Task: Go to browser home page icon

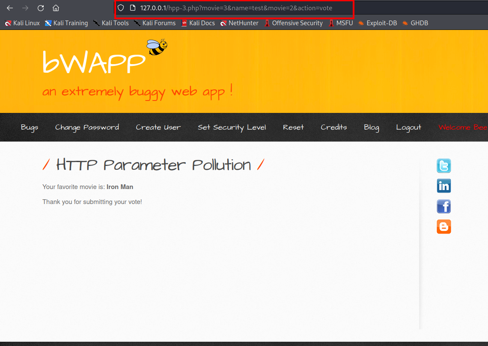Action: pos(56,8)
